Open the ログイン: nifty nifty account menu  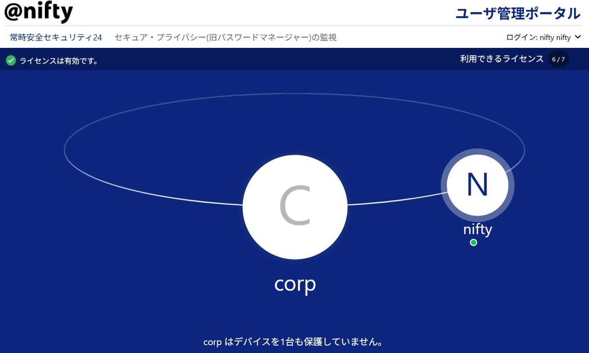tap(538, 38)
